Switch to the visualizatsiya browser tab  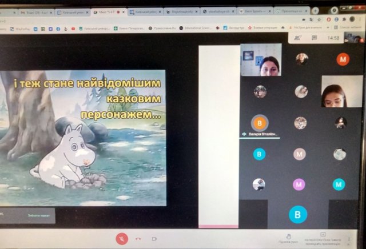pos(218,11)
